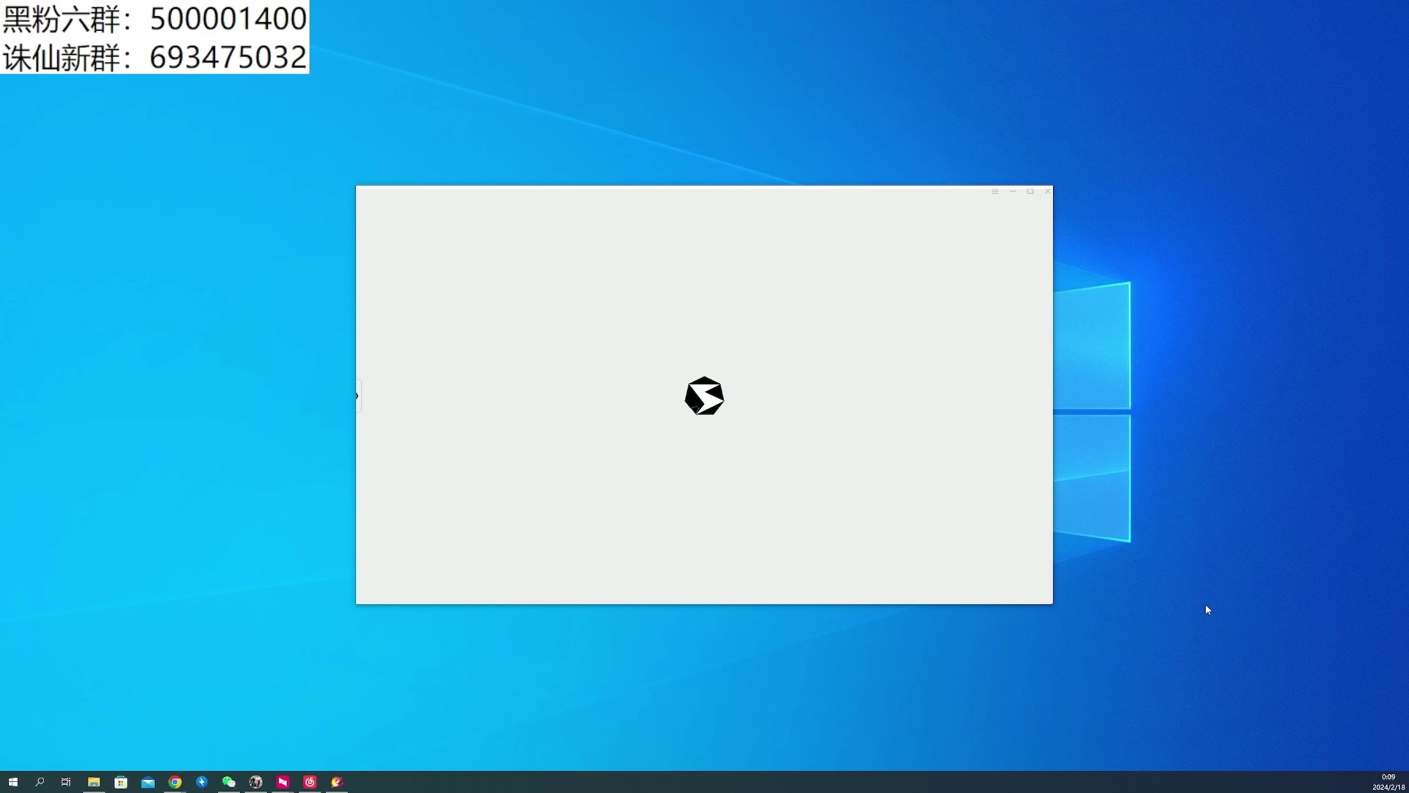Close the loading app window

[1048, 192]
